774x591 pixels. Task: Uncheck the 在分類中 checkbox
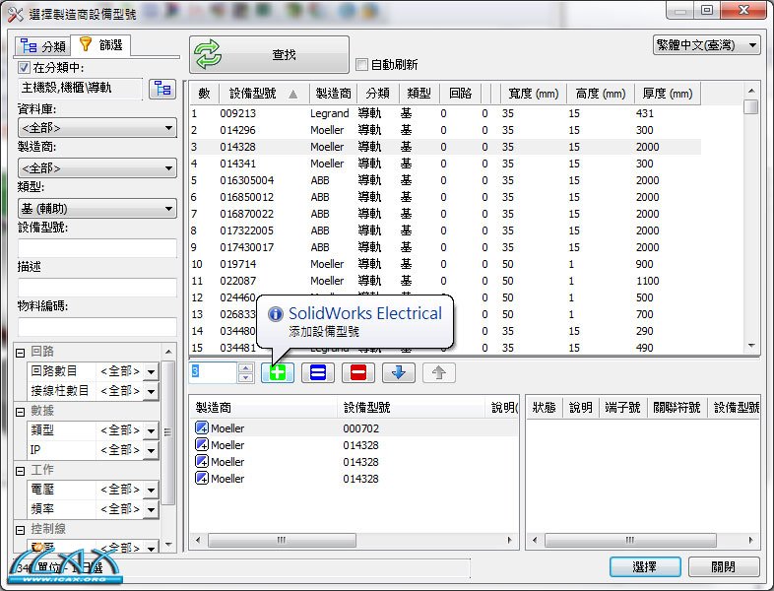click(25, 68)
